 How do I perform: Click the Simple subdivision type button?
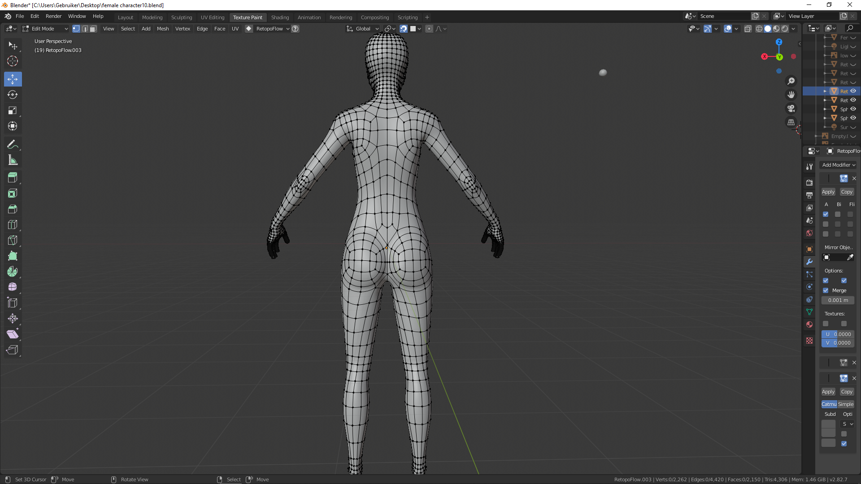(x=846, y=404)
